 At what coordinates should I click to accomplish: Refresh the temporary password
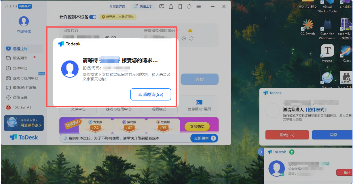tap(191, 38)
